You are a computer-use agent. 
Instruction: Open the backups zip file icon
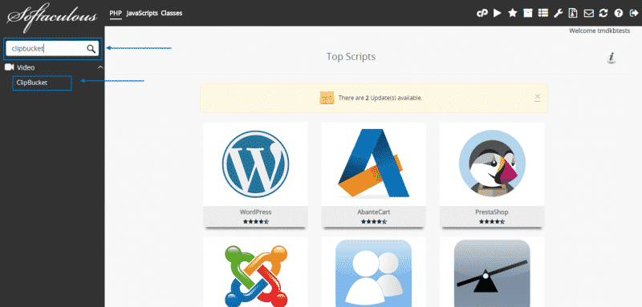click(573, 13)
